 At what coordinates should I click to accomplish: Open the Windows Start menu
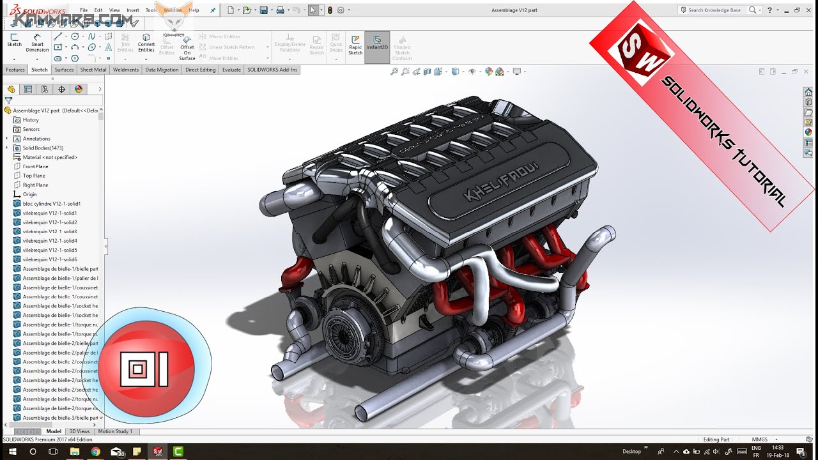(12, 452)
